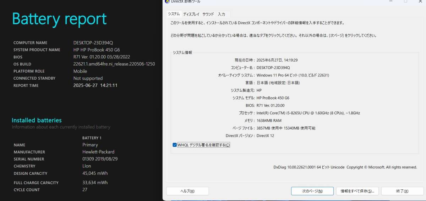
Task: Switch to the システム tab
Action: (x=174, y=14)
